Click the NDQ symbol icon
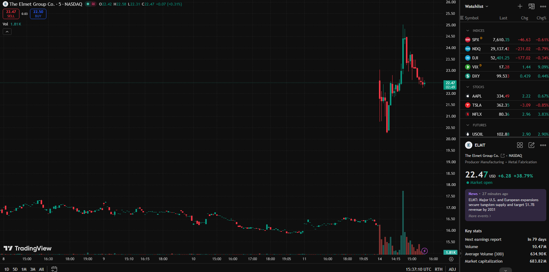This screenshot has width=549, height=272. point(468,49)
